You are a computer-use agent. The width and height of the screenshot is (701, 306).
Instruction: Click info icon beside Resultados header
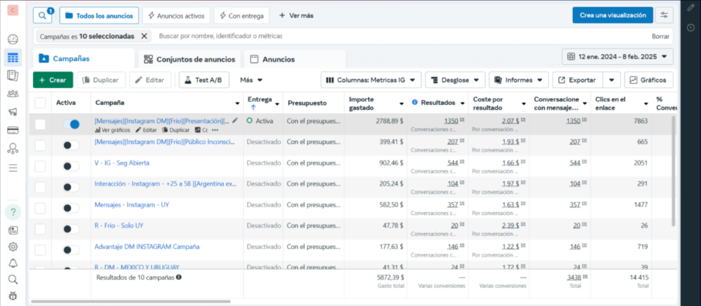point(414,102)
